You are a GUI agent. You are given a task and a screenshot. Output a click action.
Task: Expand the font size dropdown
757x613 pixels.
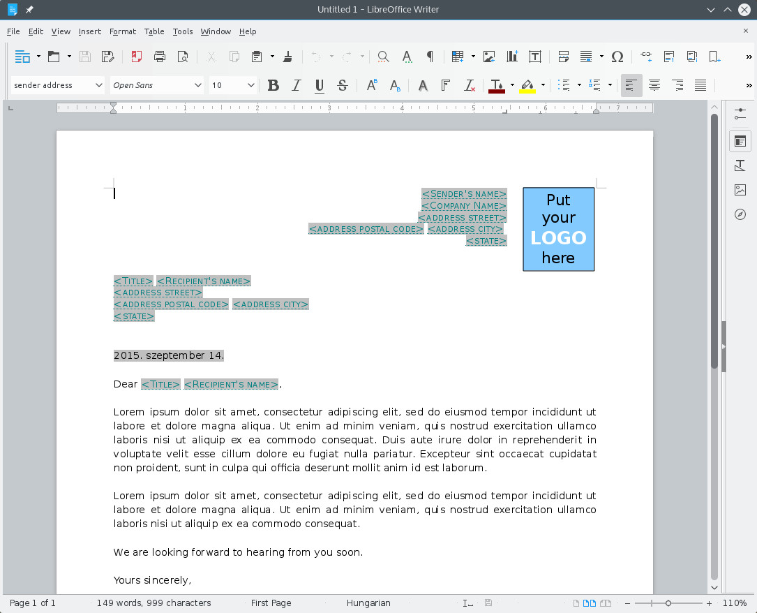250,85
